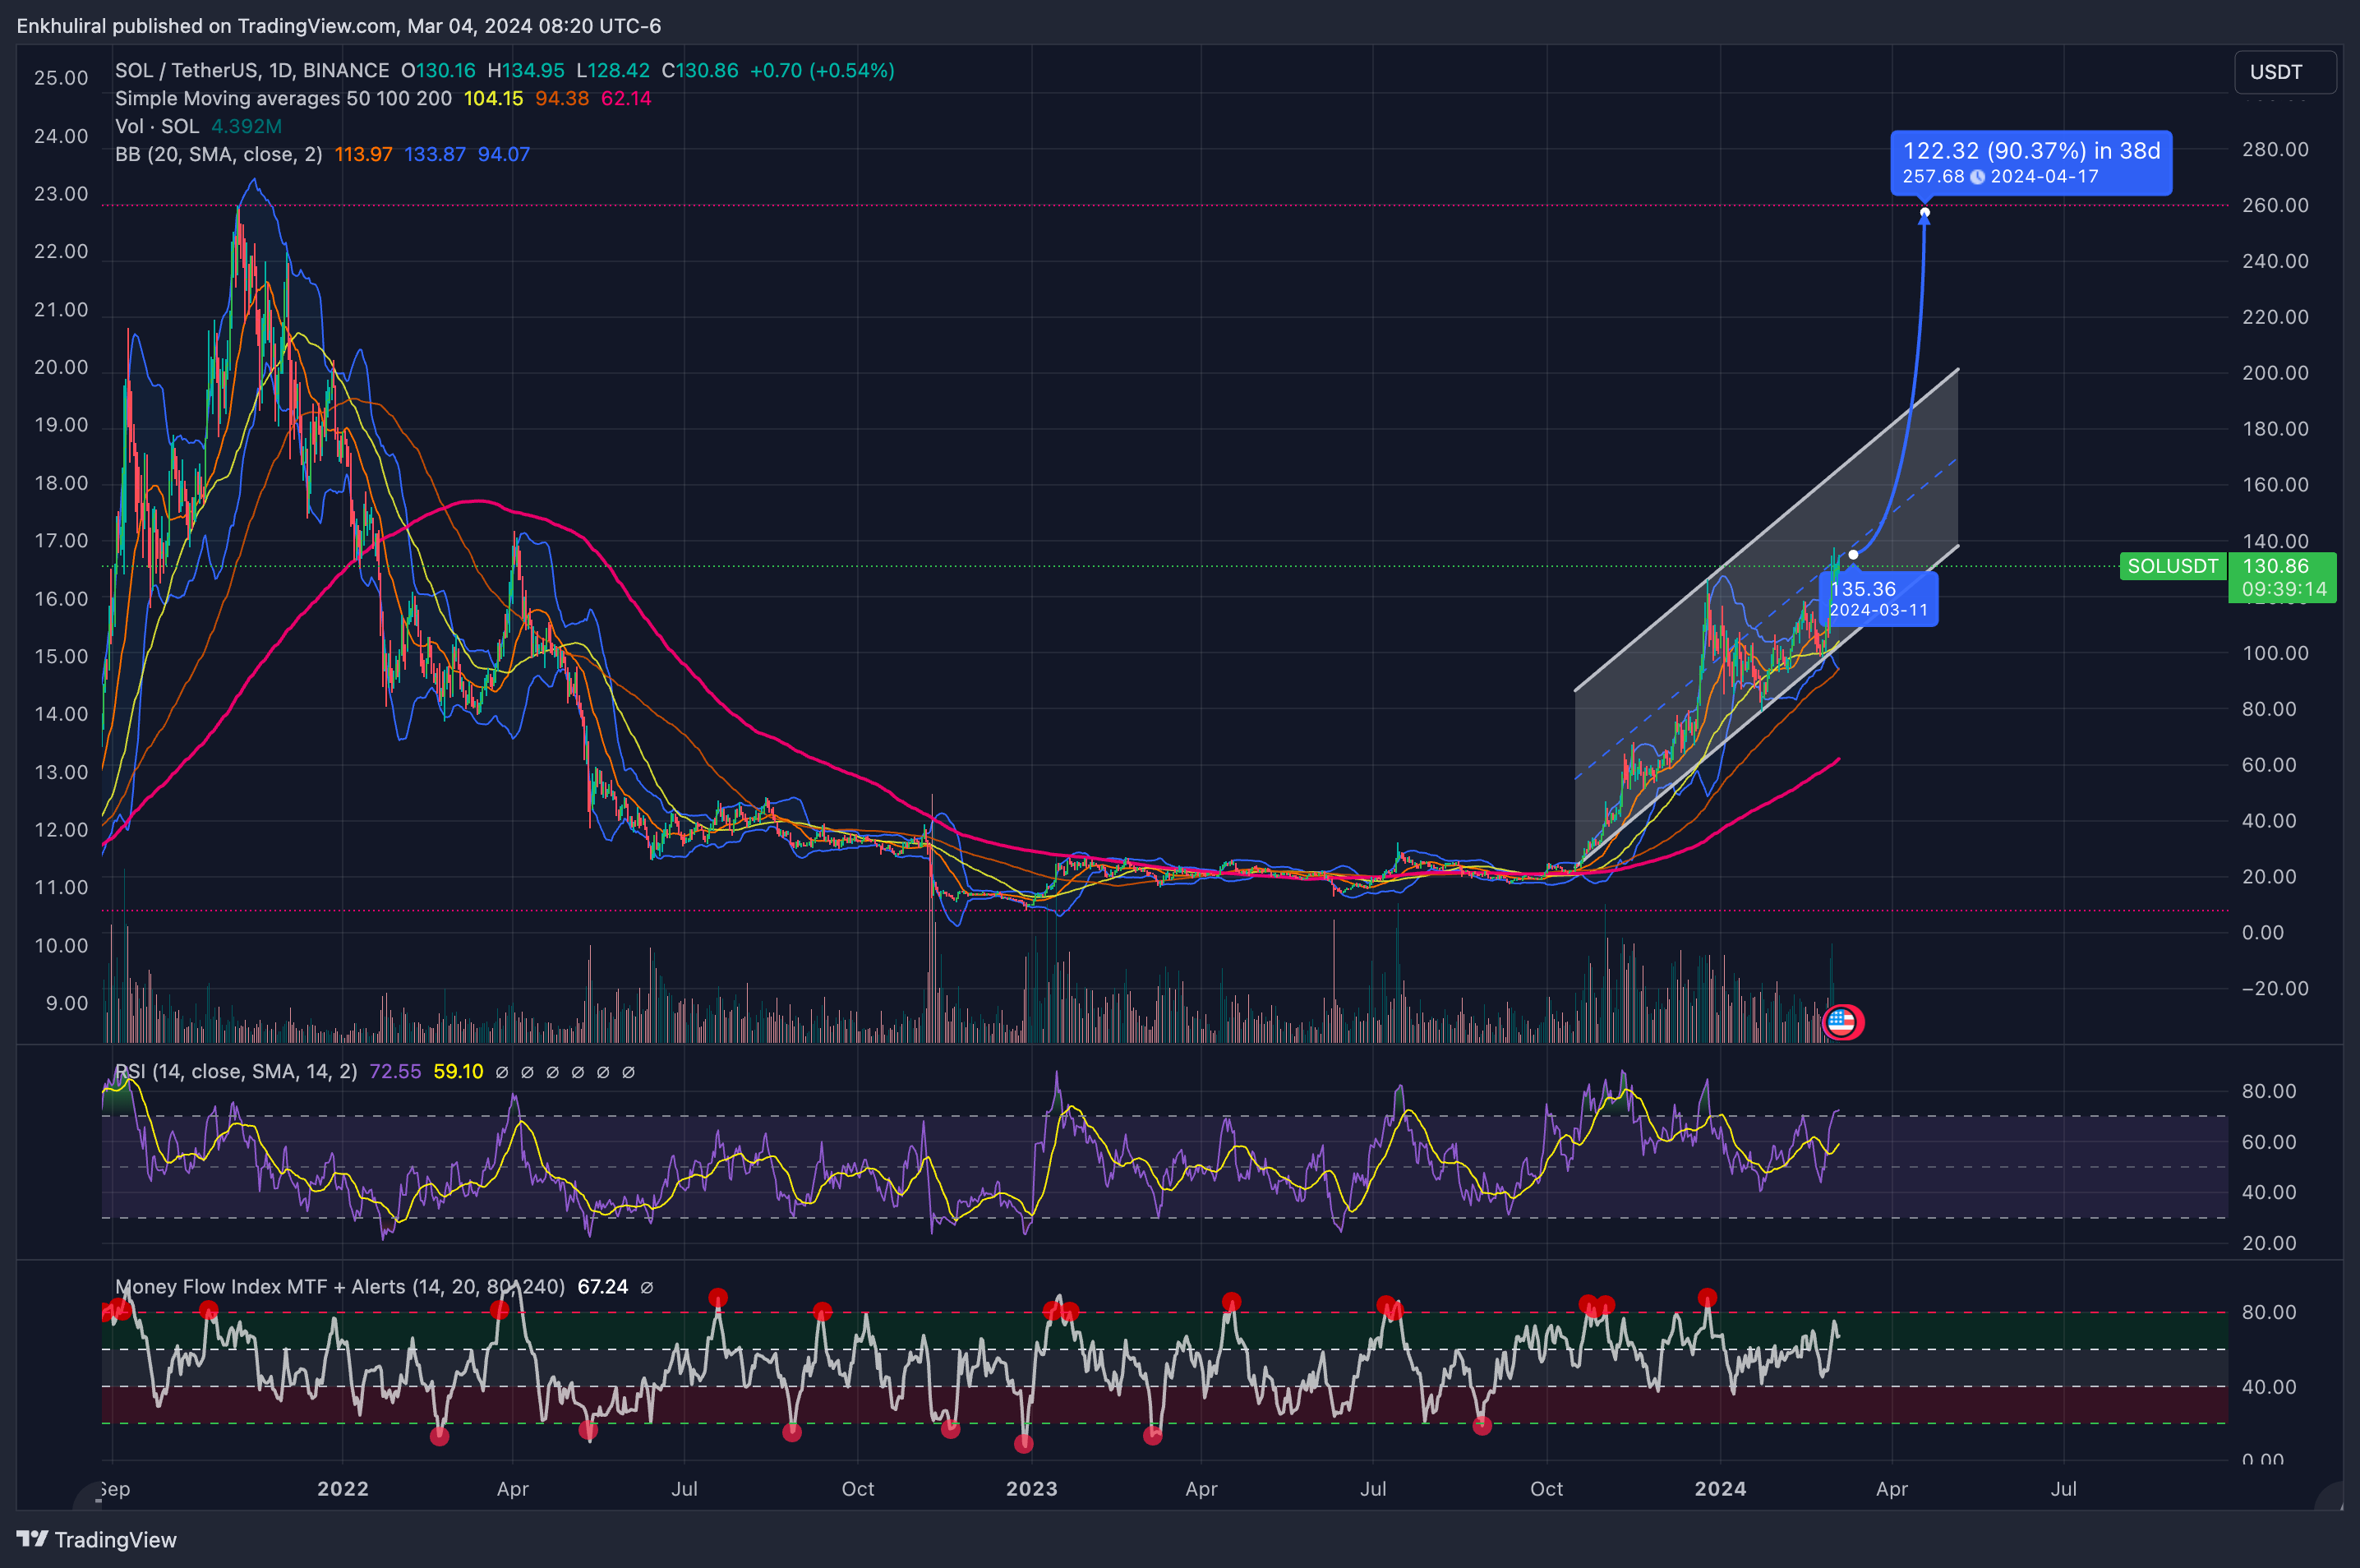Click the SOLUSDT green price tag
Screen dimensions: 2360x1568
[2172, 566]
